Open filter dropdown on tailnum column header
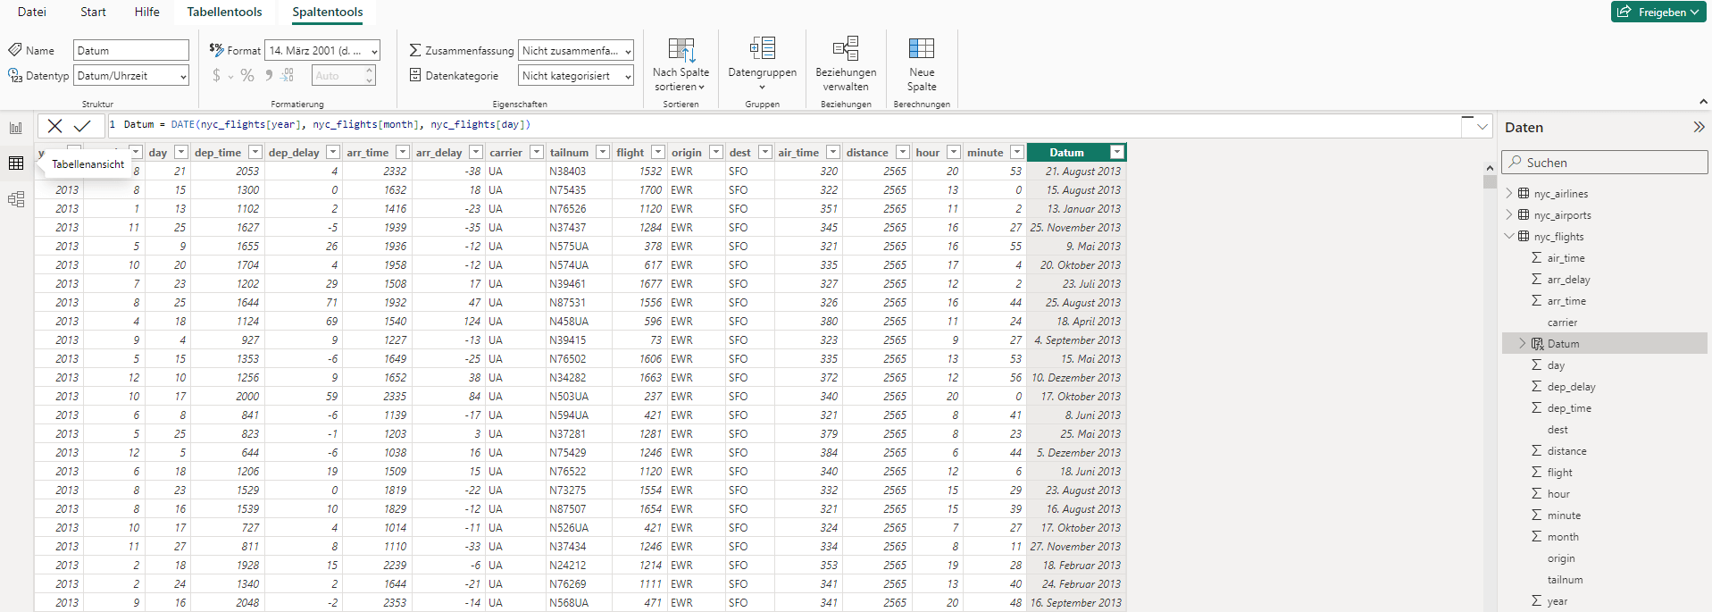This screenshot has height=612, width=1712. coord(602,153)
